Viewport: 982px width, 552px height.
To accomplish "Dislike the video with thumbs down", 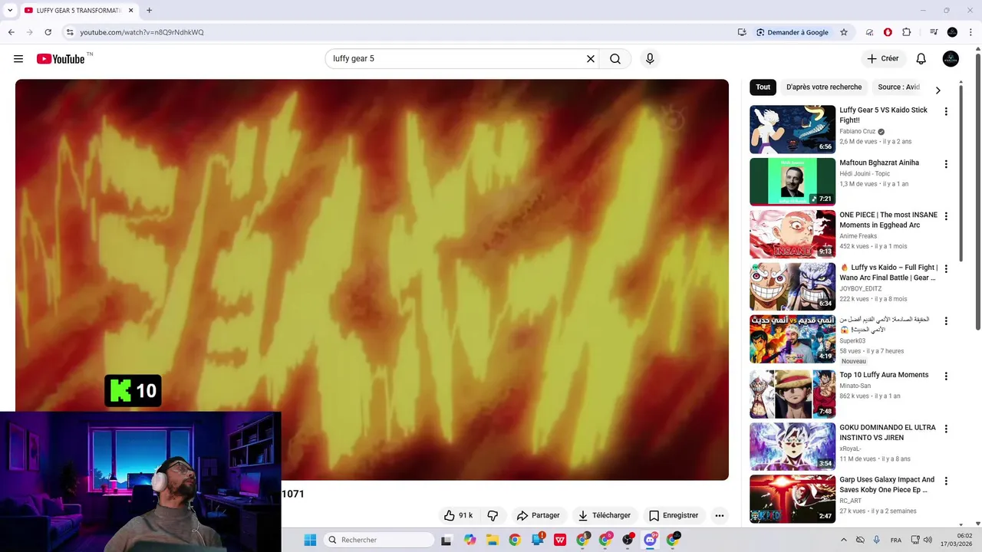I will [493, 515].
